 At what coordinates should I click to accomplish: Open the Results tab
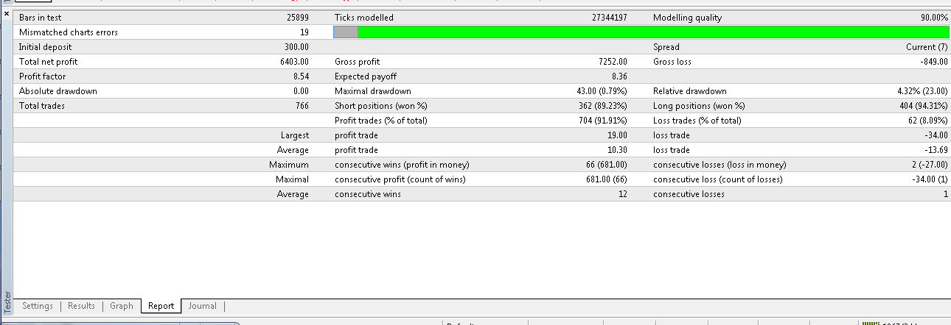click(81, 306)
